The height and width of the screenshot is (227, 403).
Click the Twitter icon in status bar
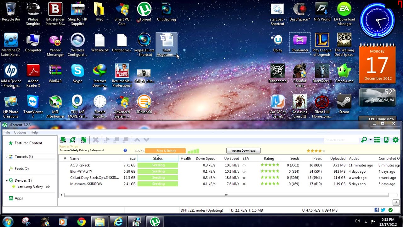(x=383, y=210)
